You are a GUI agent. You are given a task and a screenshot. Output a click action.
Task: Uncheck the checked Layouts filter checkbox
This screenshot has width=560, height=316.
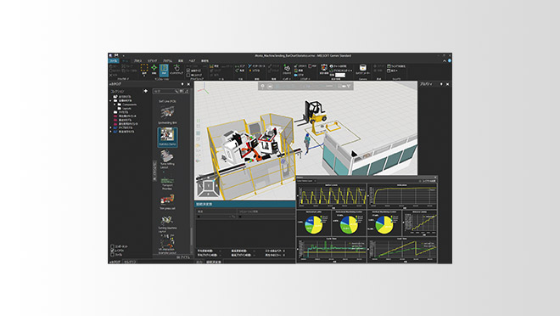click(x=113, y=251)
